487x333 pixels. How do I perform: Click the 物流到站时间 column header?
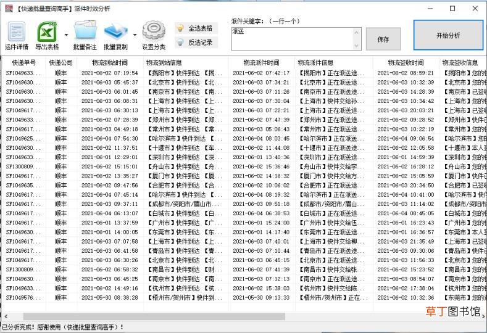[110, 63]
